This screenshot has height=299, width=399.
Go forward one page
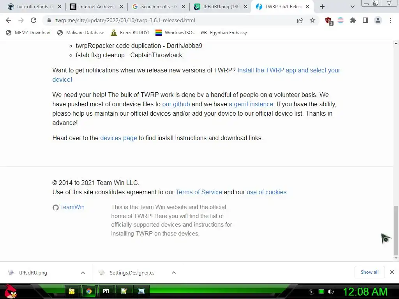(21, 20)
